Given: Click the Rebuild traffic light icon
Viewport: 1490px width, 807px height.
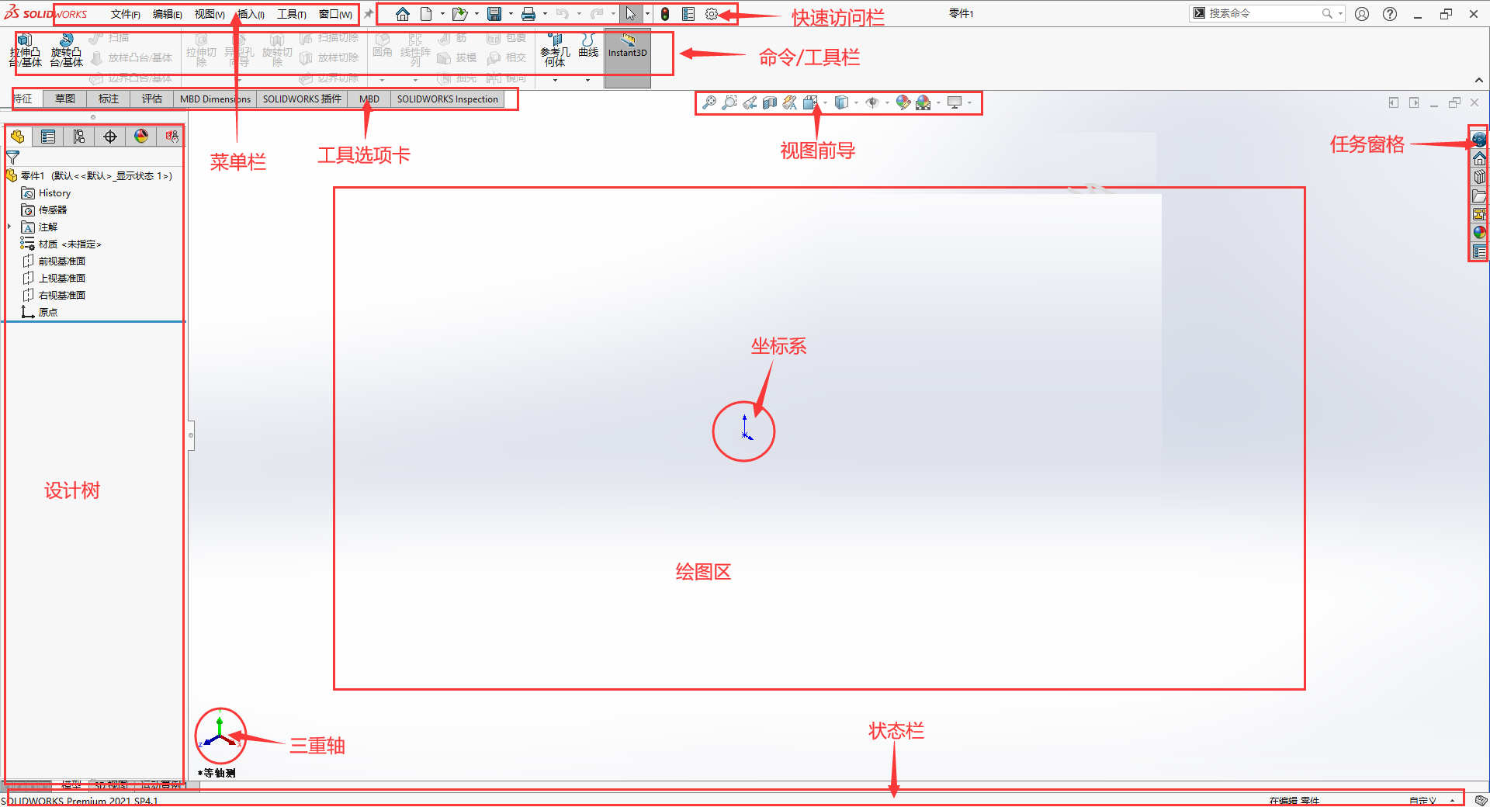Looking at the screenshot, I should (x=665, y=14).
